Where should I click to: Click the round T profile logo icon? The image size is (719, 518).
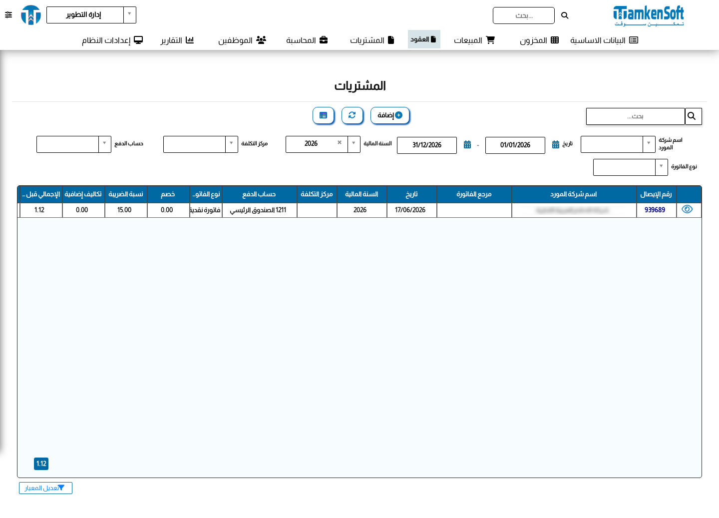coord(31,15)
